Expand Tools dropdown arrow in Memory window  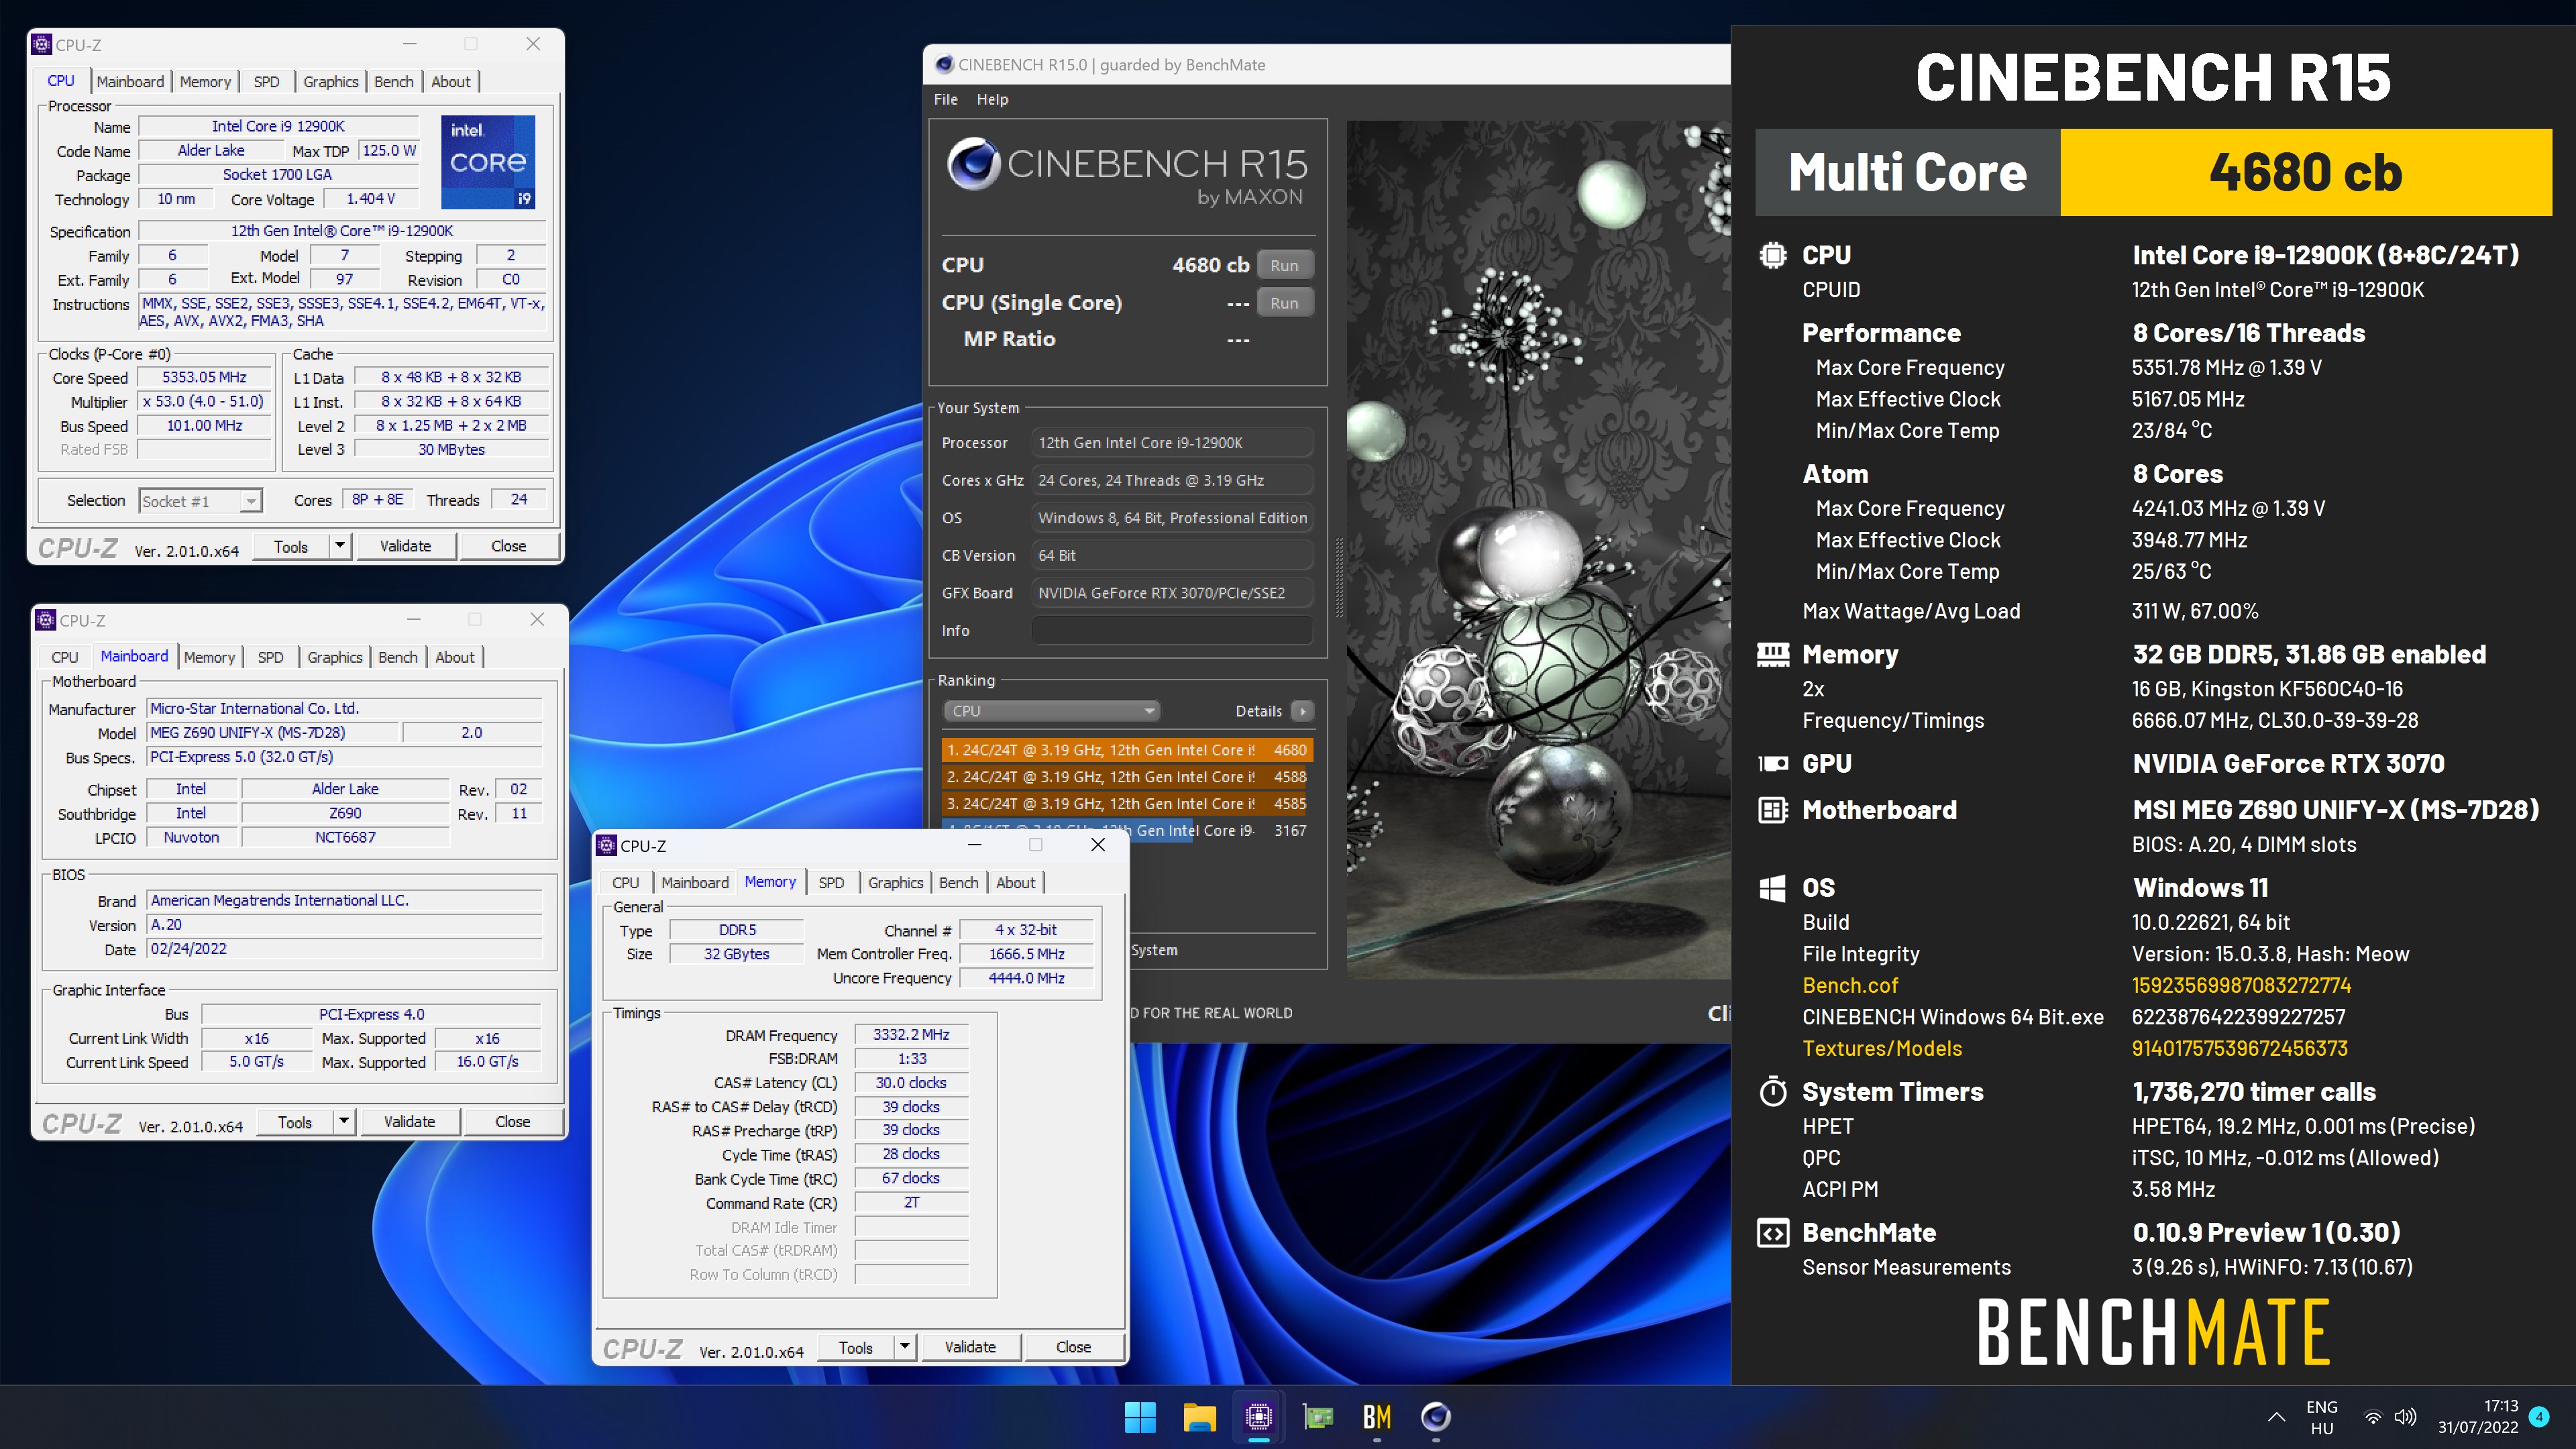[905, 1347]
